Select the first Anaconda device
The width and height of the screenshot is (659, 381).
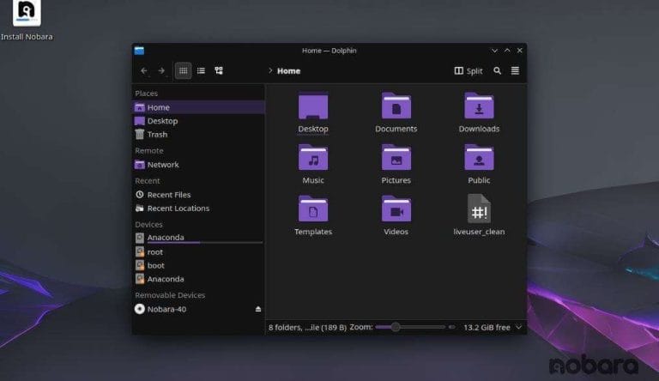[198, 238]
